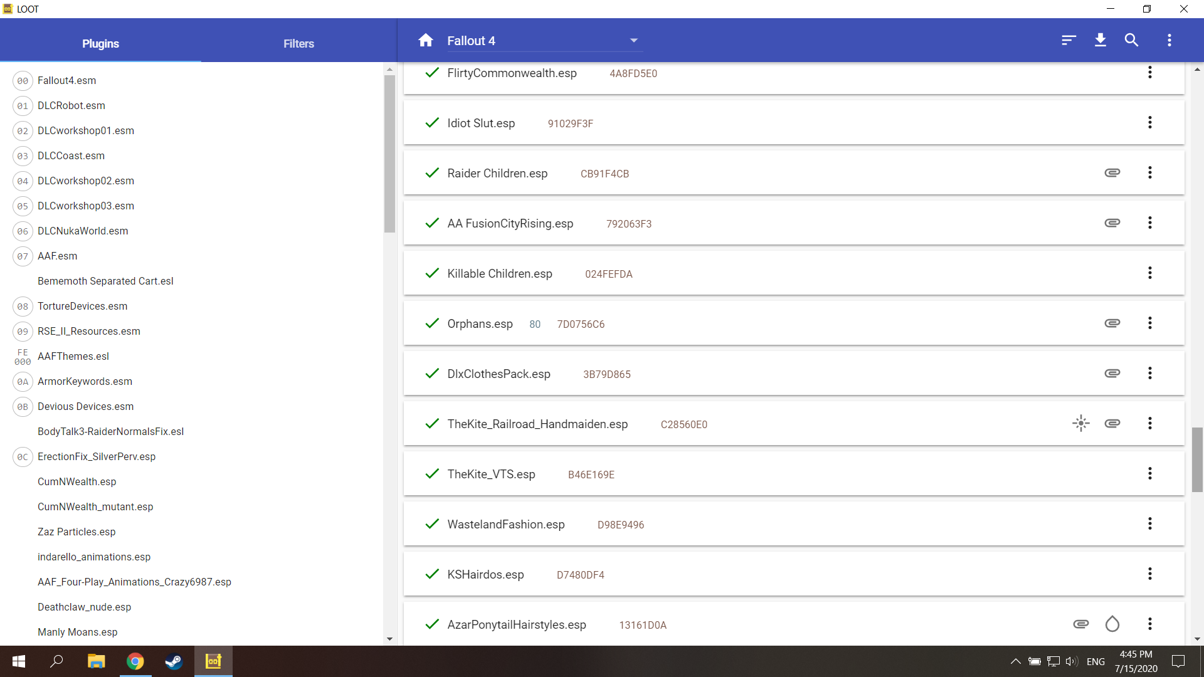The height and width of the screenshot is (677, 1204).
Task: Click the sidebar scroll down arrow
Action: (x=389, y=639)
